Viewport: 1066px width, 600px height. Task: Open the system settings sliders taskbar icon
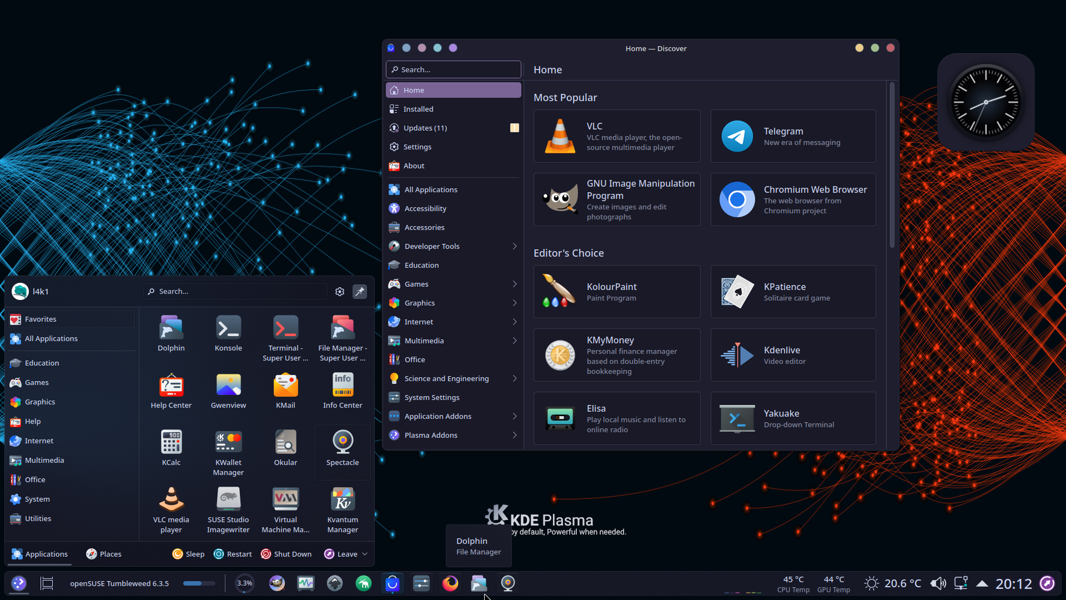coord(421,583)
